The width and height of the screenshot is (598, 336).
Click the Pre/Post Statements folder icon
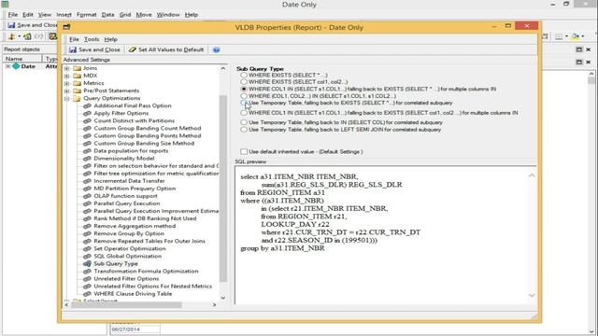pos(77,91)
